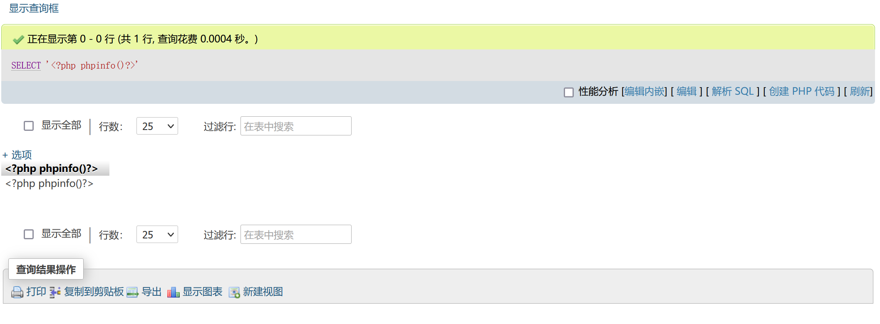880x324 pixels.
Task: Open the first 行数 dropdown showing 25
Action: pyautogui.click(x=157, y=126)
